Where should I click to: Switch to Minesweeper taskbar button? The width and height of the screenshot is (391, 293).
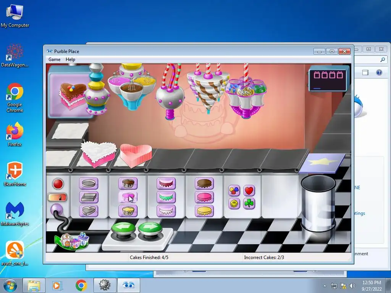tap(105, 285)
